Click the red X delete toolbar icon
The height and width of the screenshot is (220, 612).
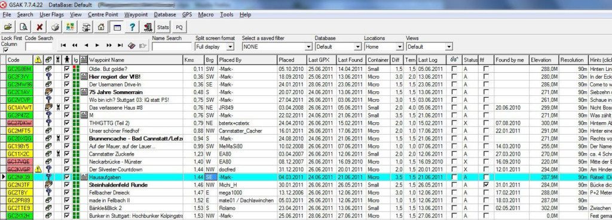click(x=39, y=27)
